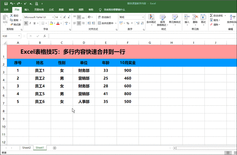237x155 pixels.
Task: Increase font size with the larger A icon
Action: (64, 17)
